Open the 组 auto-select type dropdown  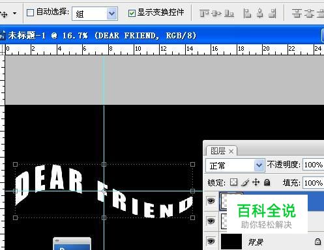click(x=95, y=14)
